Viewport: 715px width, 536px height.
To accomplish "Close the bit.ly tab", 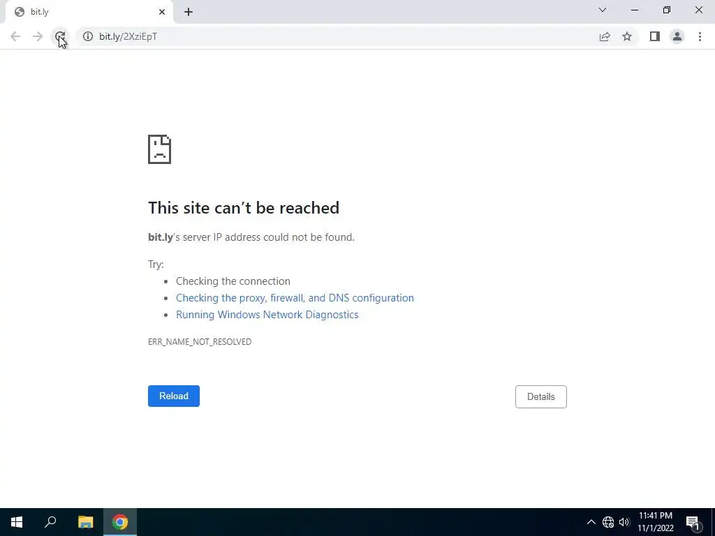I will (162, 12).
